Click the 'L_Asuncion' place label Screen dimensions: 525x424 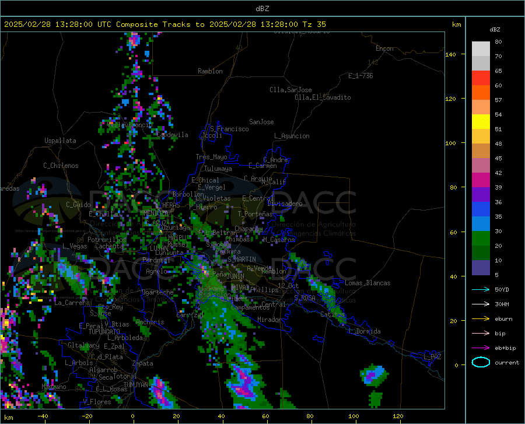(292, 136)
